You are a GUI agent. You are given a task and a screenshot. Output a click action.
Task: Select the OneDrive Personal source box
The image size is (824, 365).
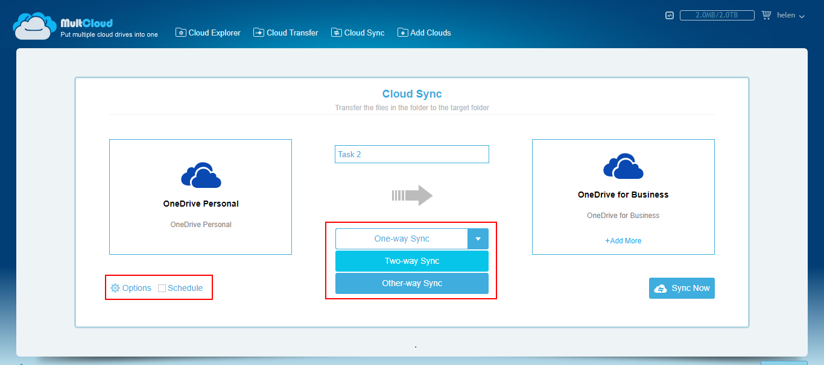point(200,197)
